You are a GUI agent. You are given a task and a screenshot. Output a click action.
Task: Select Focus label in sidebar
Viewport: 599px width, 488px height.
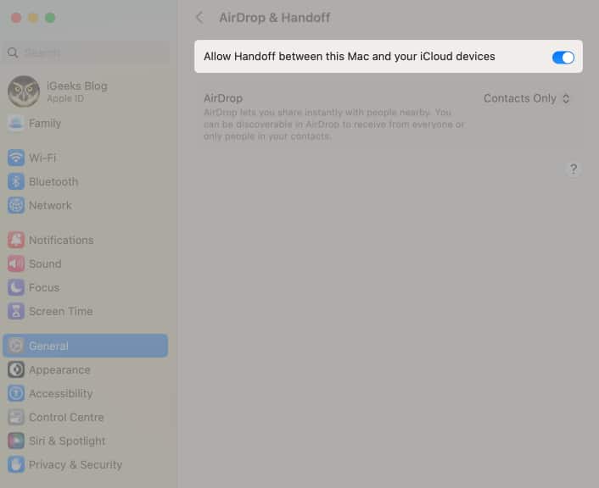click(44, 288)
